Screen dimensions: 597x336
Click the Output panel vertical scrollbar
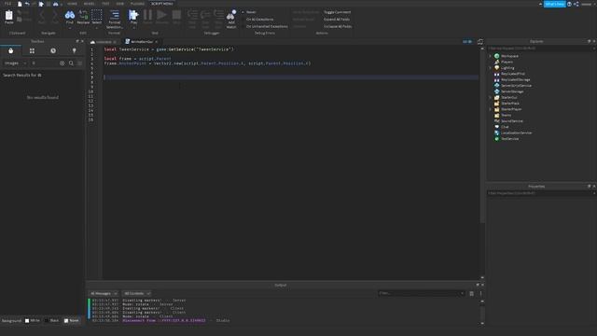[x=482, y=313]
